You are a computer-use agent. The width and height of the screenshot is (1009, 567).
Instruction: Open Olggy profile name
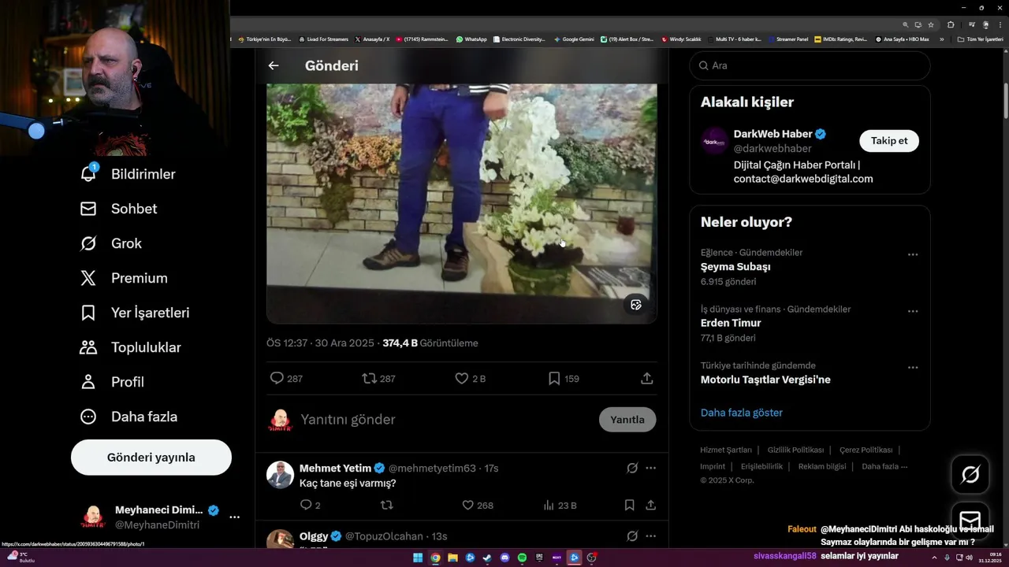[x=314, y=536]
